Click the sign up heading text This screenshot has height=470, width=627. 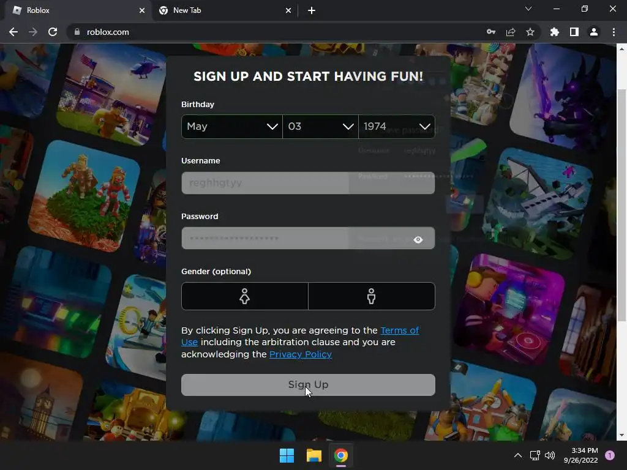[309, 76]
